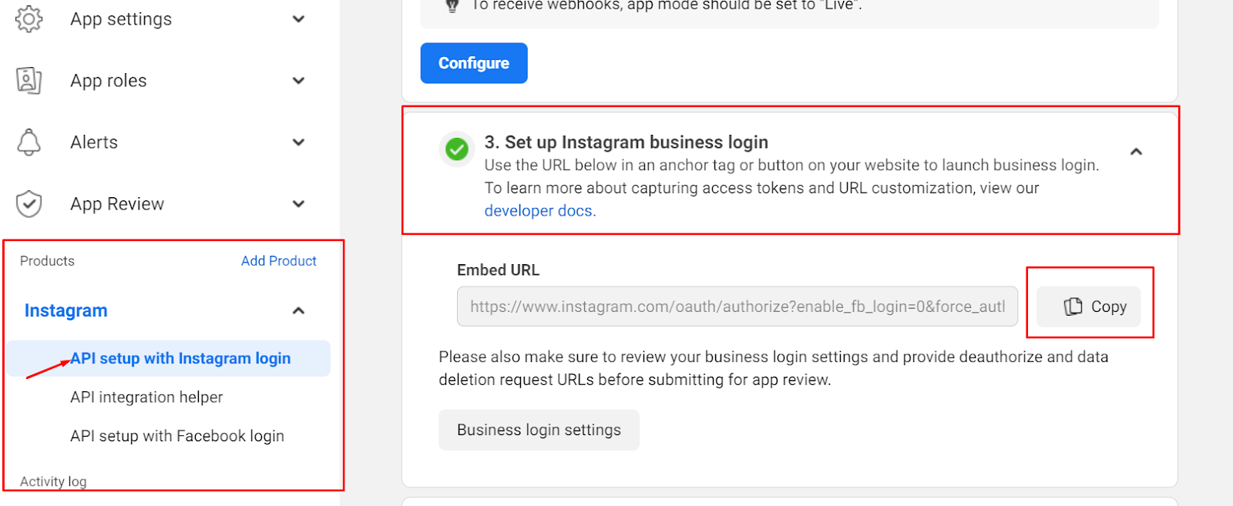1233x506 pixels.
Task: Click the Add Product link
Action: [279, 261]
